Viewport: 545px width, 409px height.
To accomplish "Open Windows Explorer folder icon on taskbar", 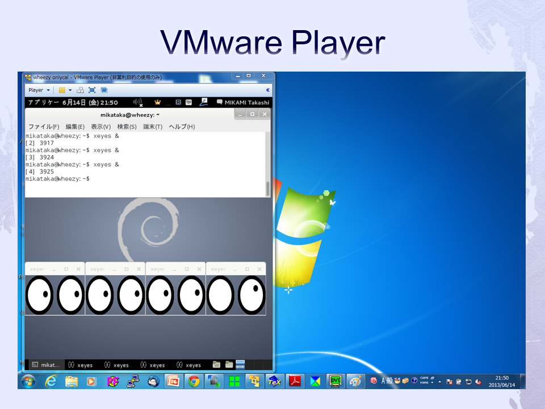I will tap(72, 382).
